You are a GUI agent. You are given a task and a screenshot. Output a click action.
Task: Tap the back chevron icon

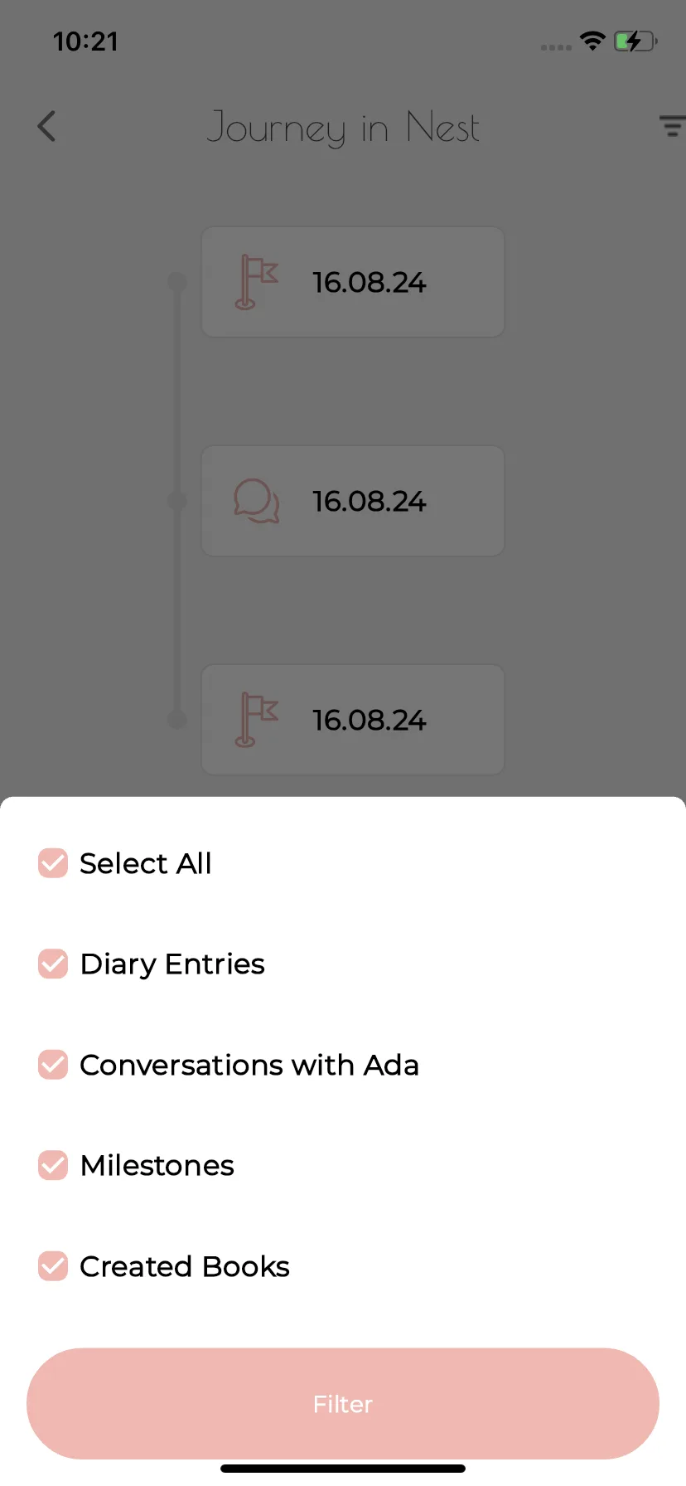(x=47, y=127)
